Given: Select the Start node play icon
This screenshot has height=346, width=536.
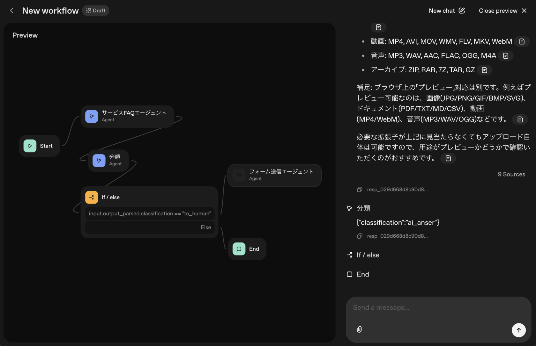Looking at the screenshot, I should pyautogui.click(x=30, y=146).
